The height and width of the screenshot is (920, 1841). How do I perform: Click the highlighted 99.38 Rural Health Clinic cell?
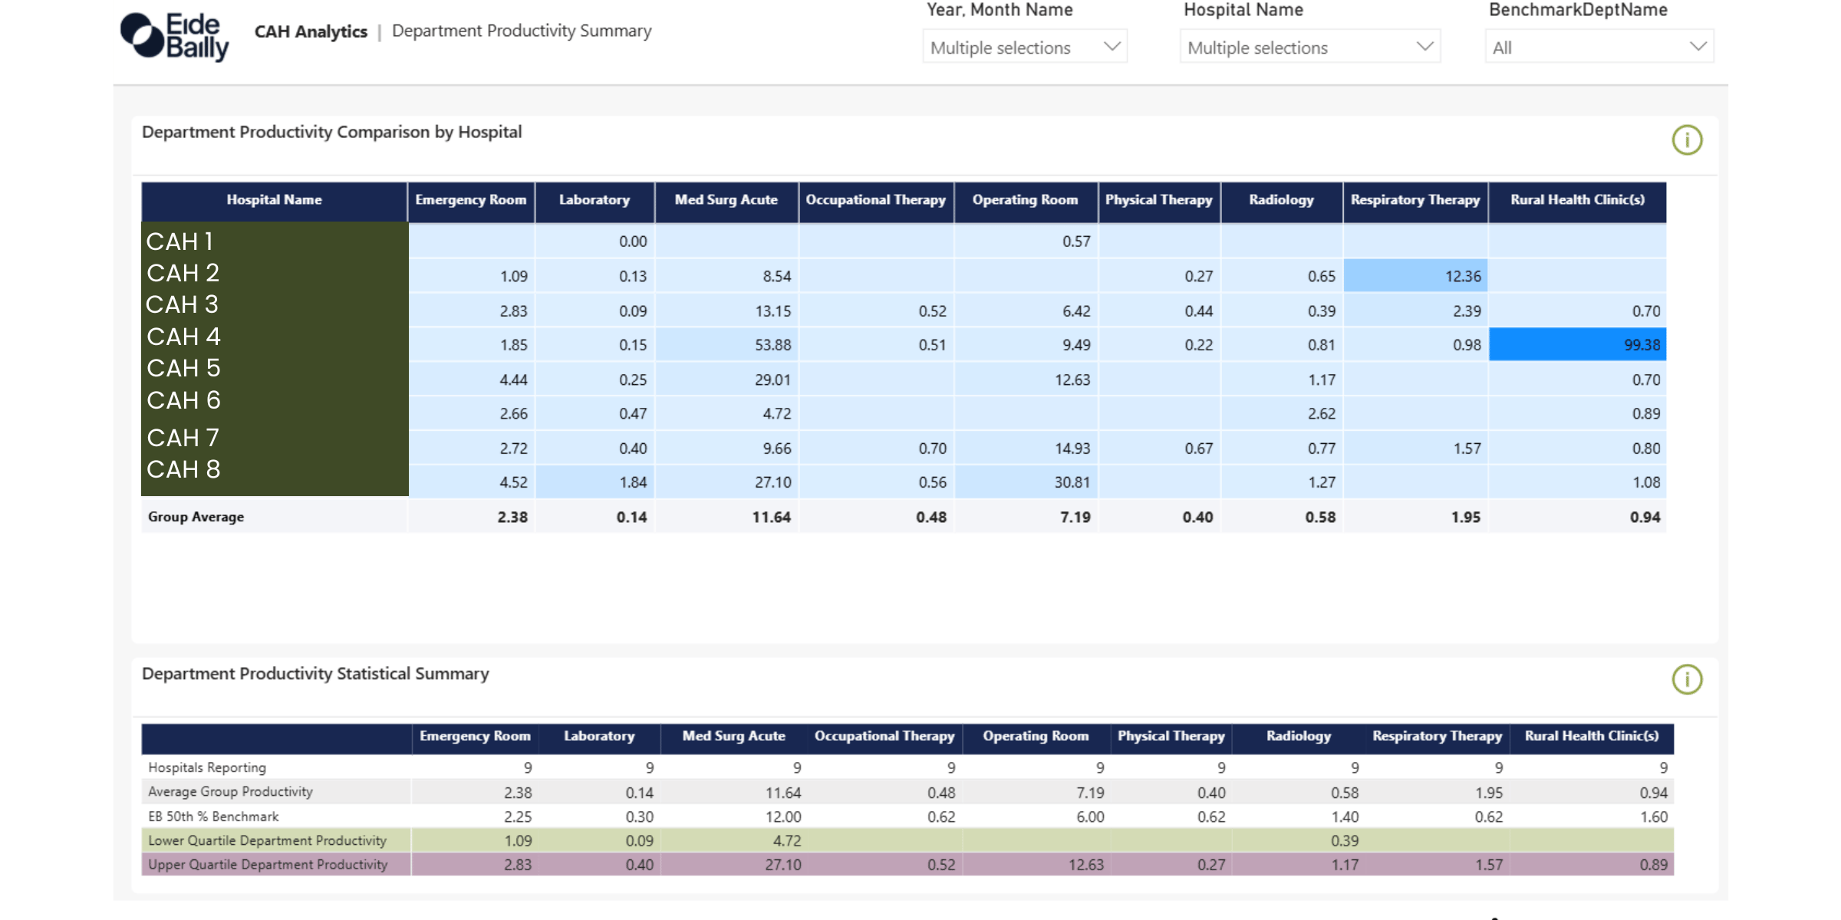point(1576,344)
